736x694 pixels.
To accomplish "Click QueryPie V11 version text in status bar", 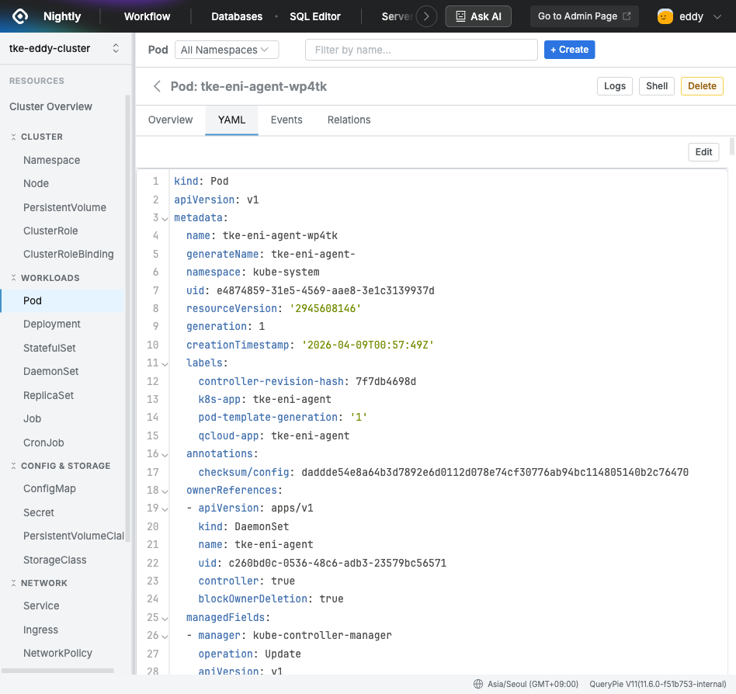I will pos(658,684).
